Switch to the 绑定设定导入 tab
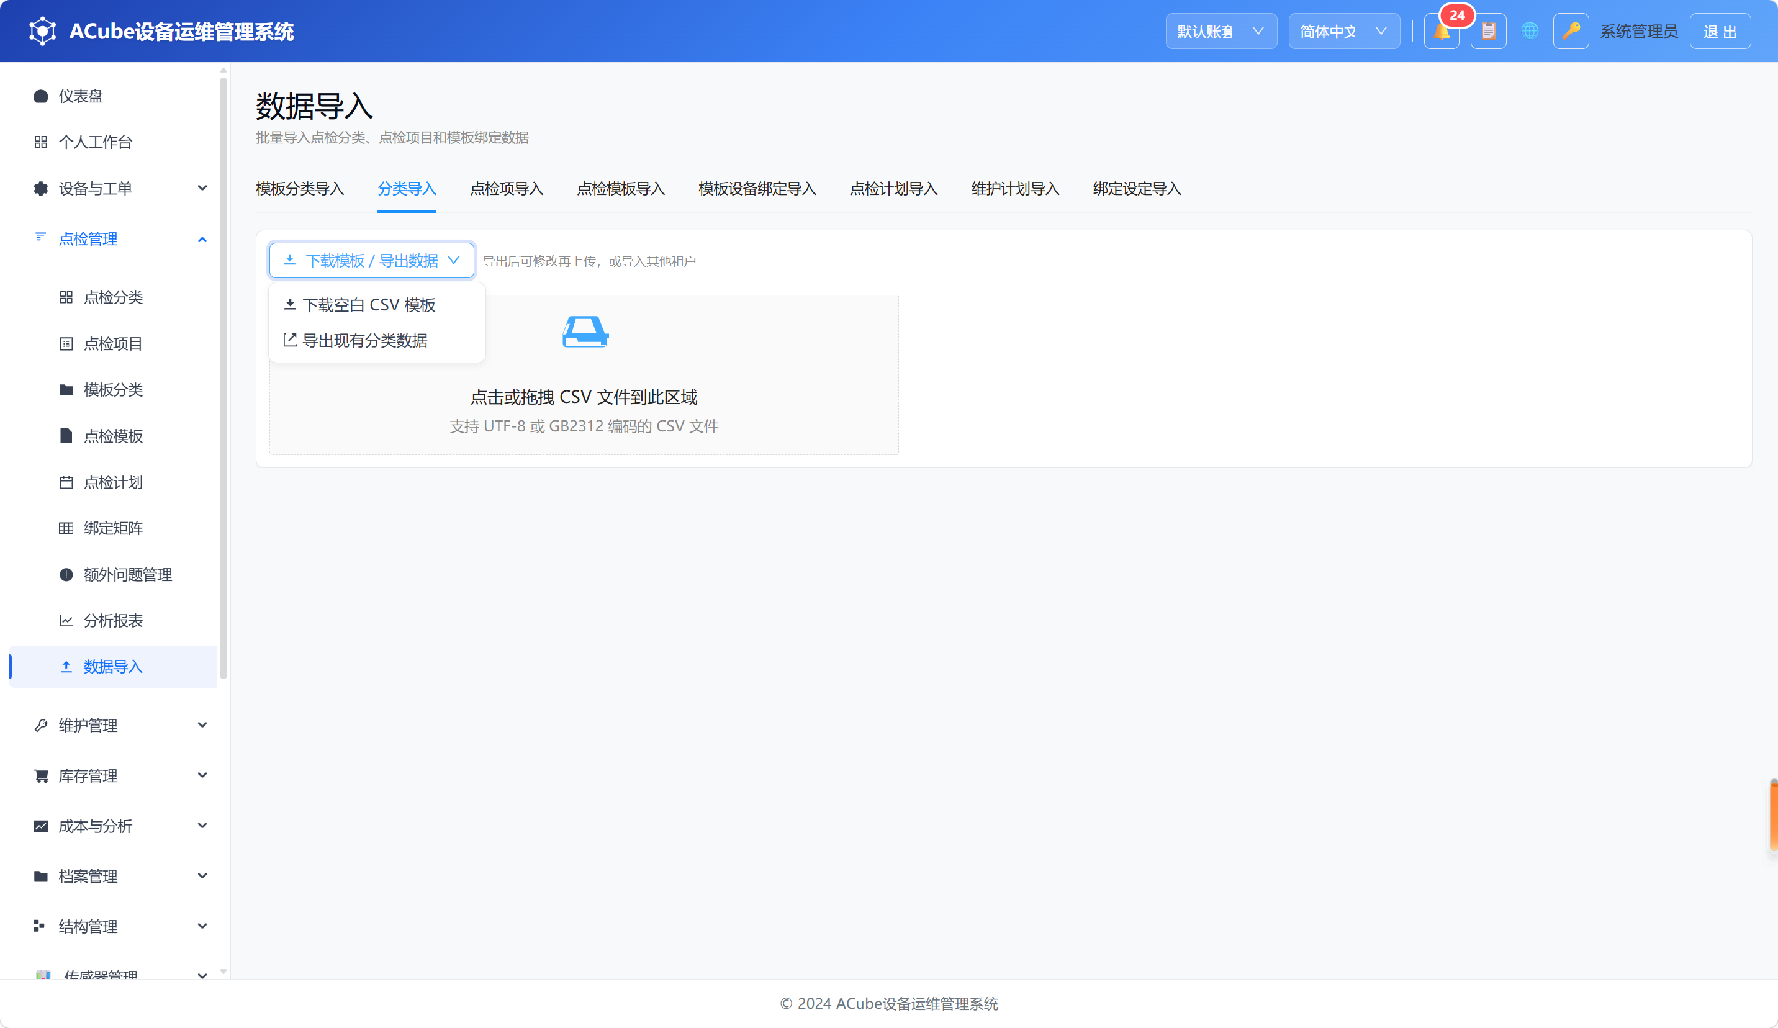 click(1137, 188)
